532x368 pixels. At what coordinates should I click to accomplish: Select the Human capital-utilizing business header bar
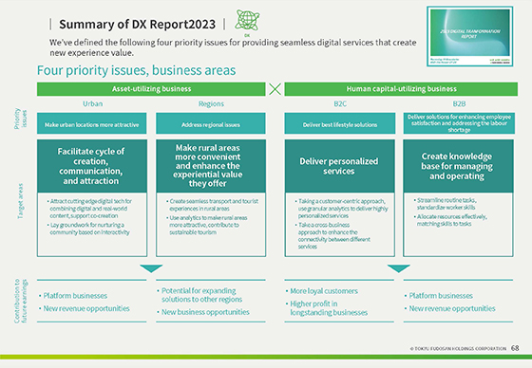pyautogui.click(x=401, y=89)
